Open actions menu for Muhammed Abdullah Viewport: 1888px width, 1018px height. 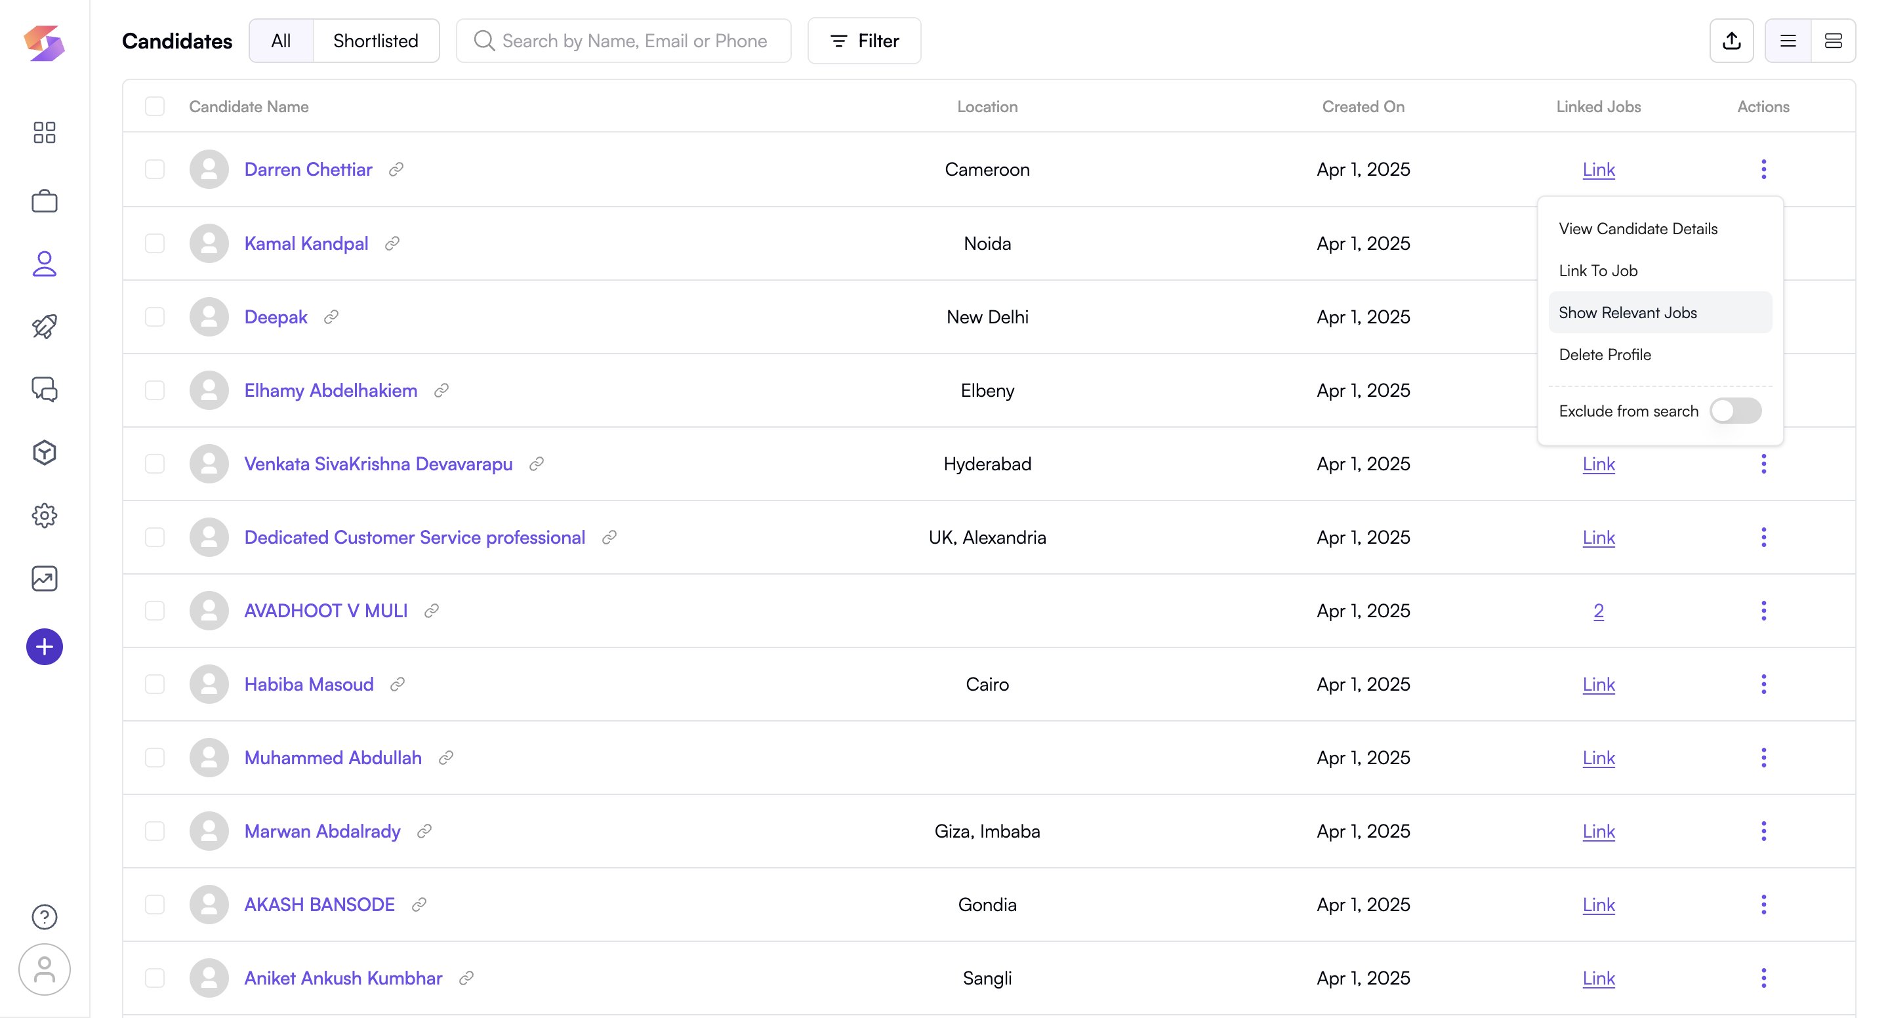[x=1763, y=758]
